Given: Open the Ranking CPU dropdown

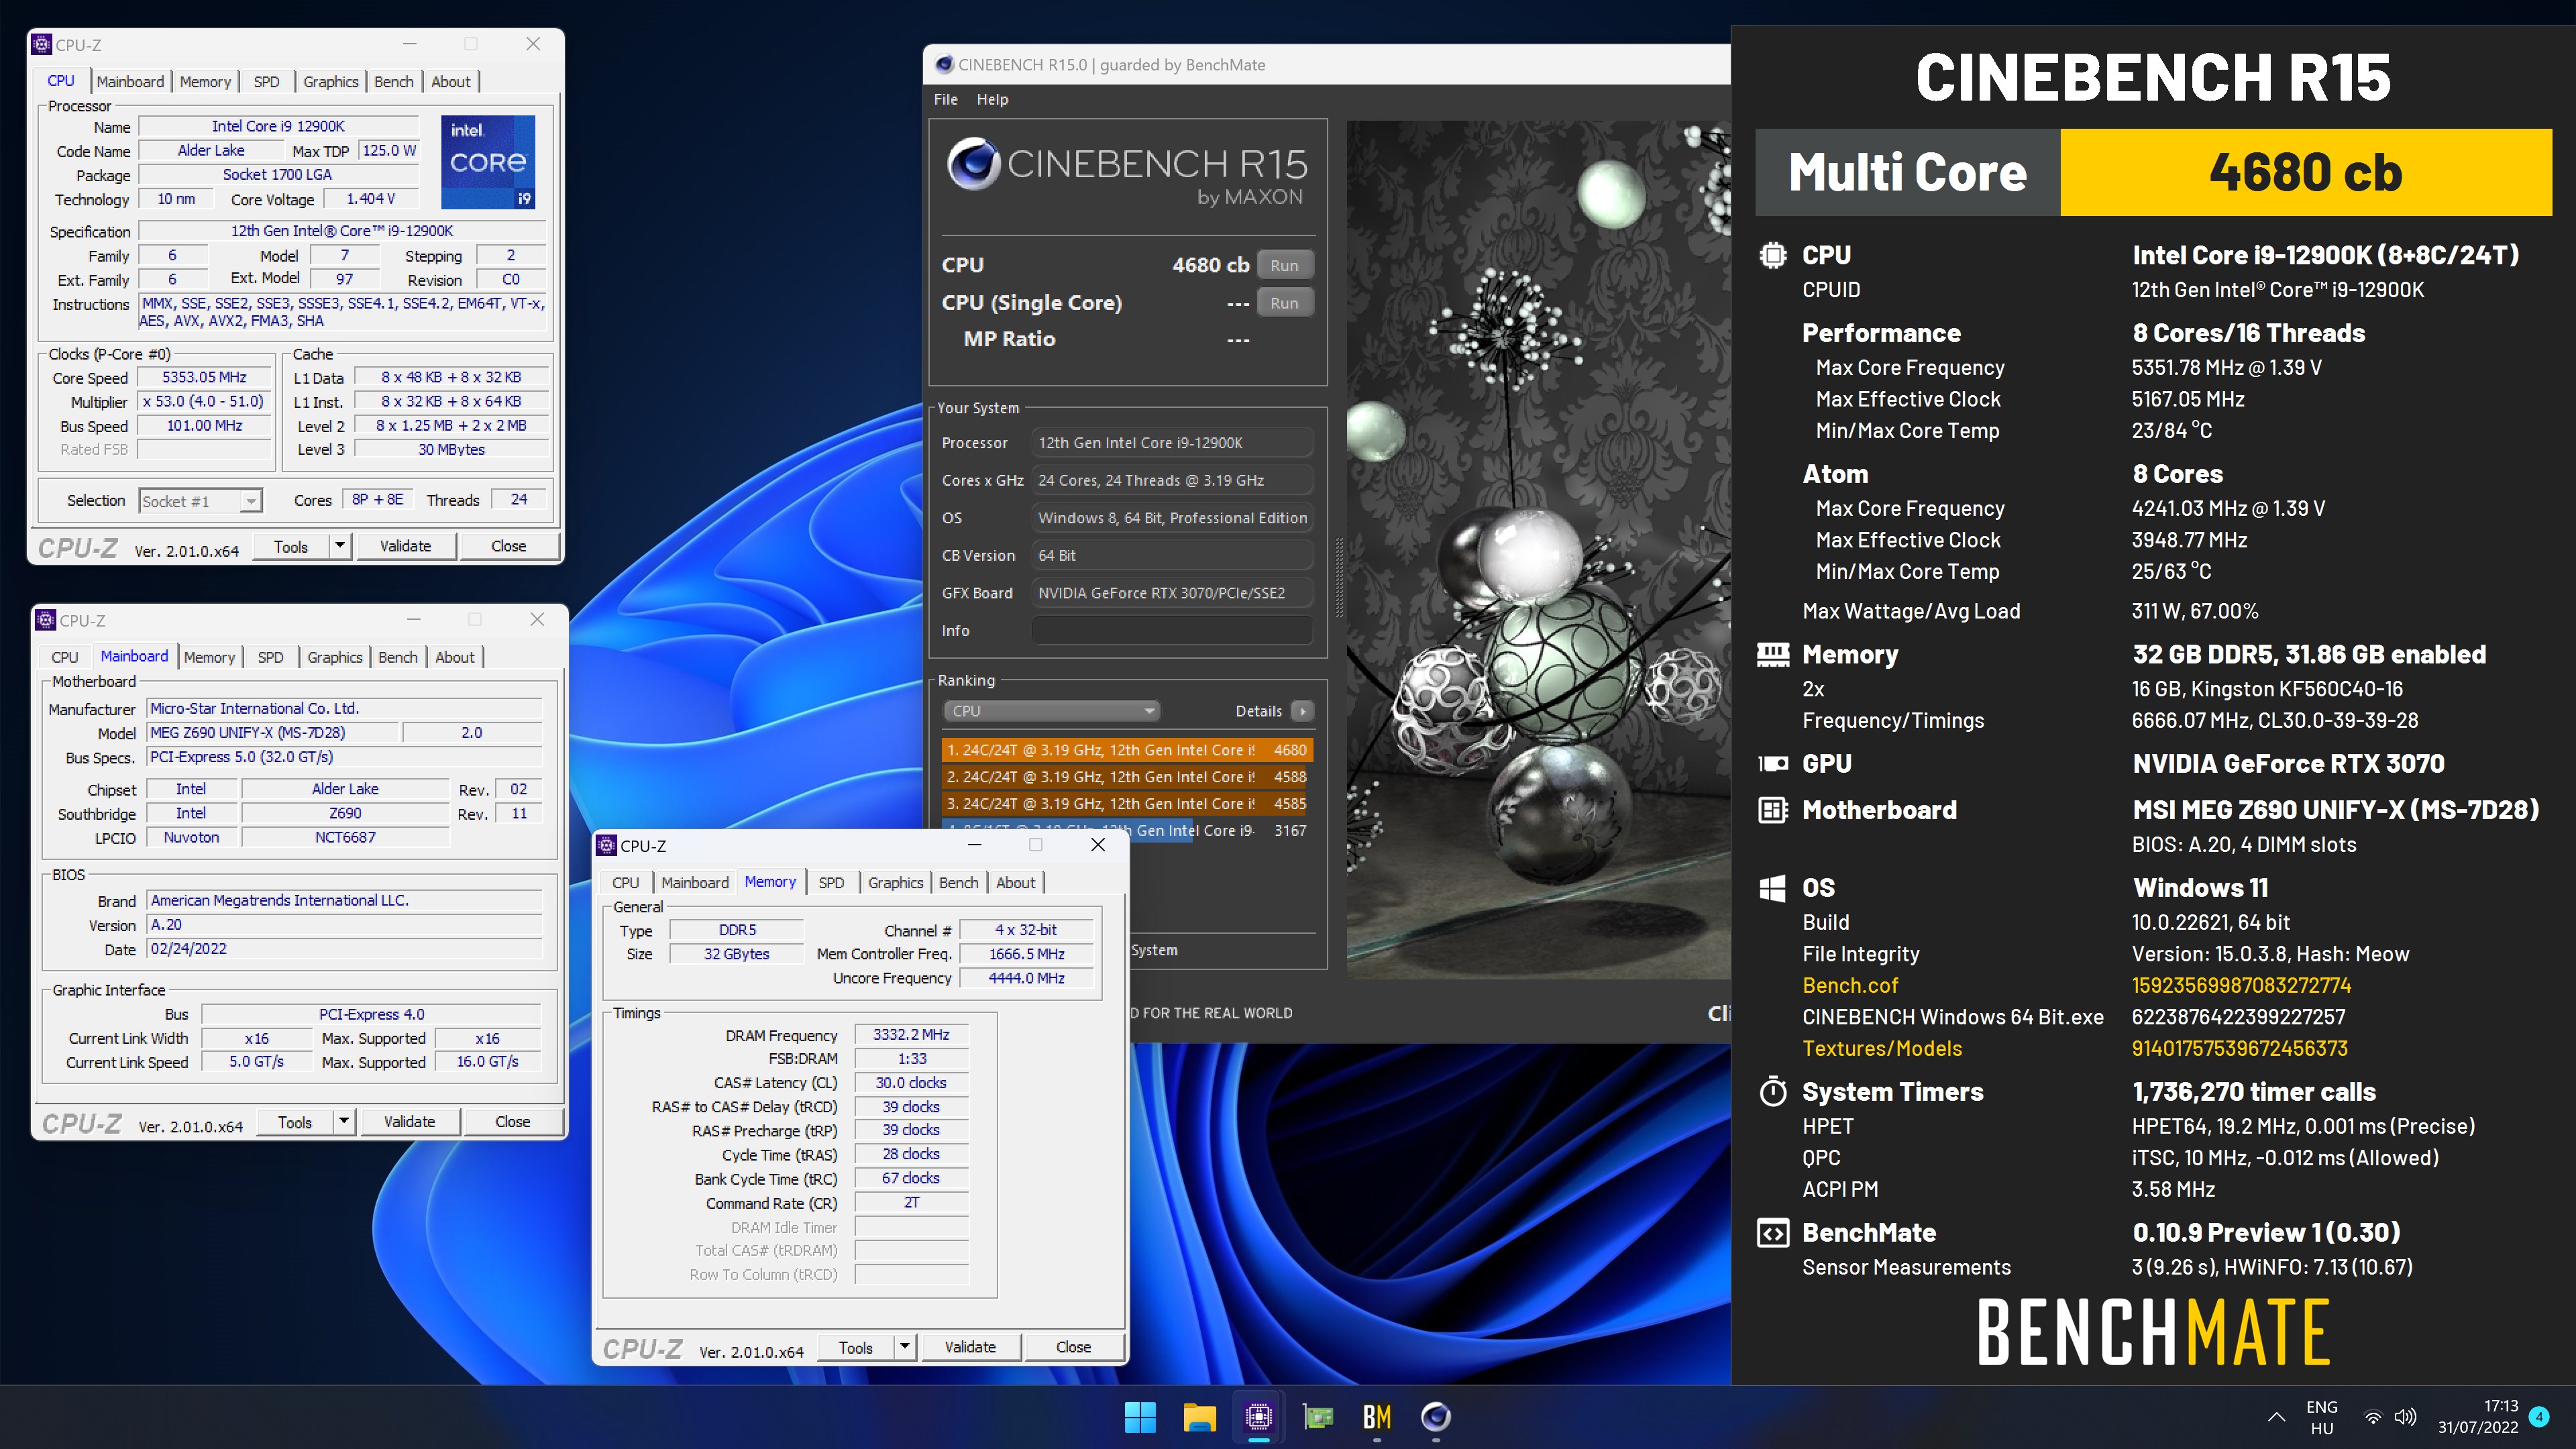Looking at the screenshot, I should click(x=1051, y=711).
